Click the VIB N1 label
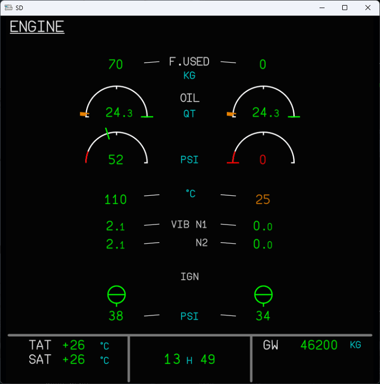Viewport: 380px width, 384px height. (189, 225)
